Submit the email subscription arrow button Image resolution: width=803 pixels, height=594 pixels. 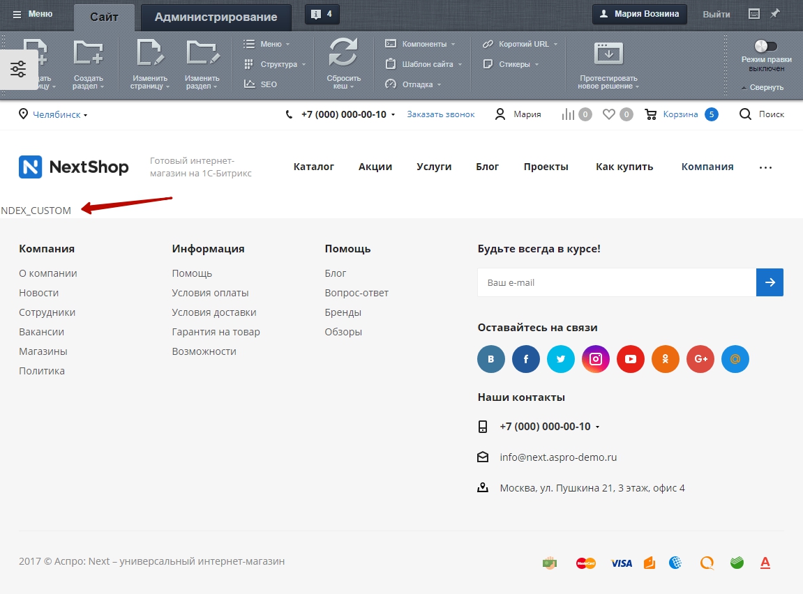click(x=770, y=282)
